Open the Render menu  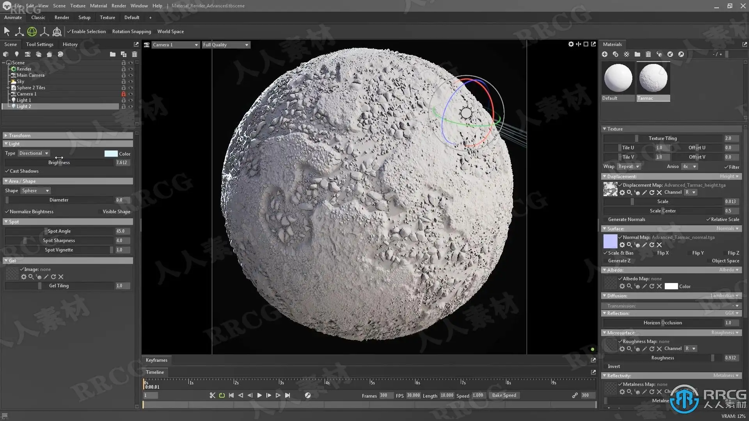119,6
